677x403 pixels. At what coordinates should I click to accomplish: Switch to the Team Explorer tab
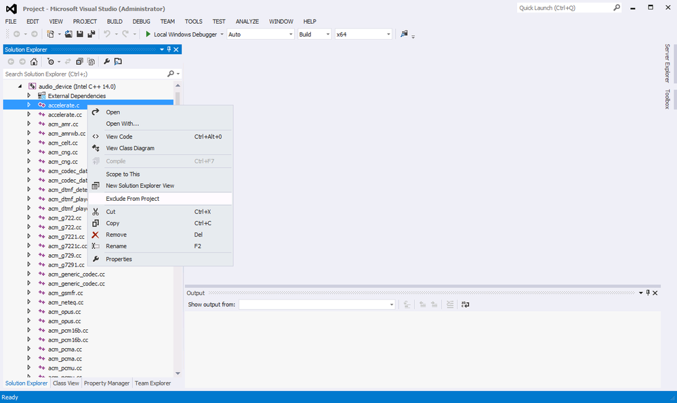point(153,383)
